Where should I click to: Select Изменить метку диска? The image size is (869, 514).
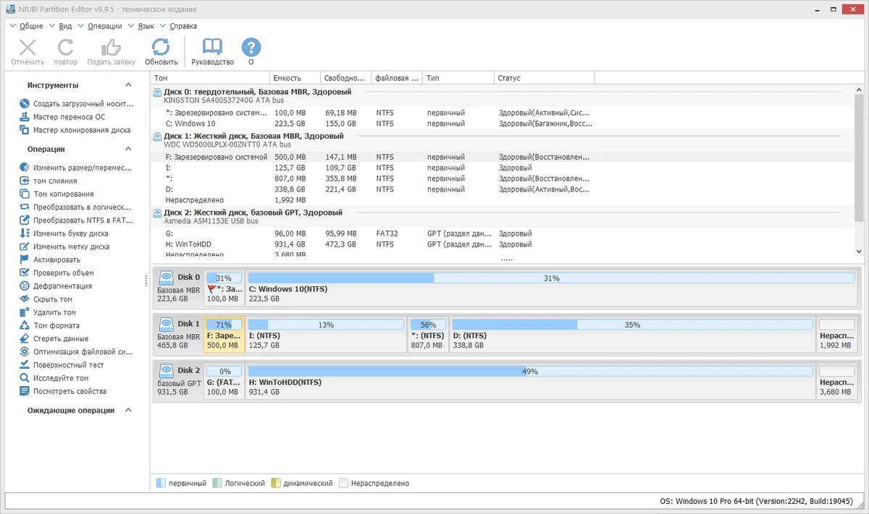point(64,247)
